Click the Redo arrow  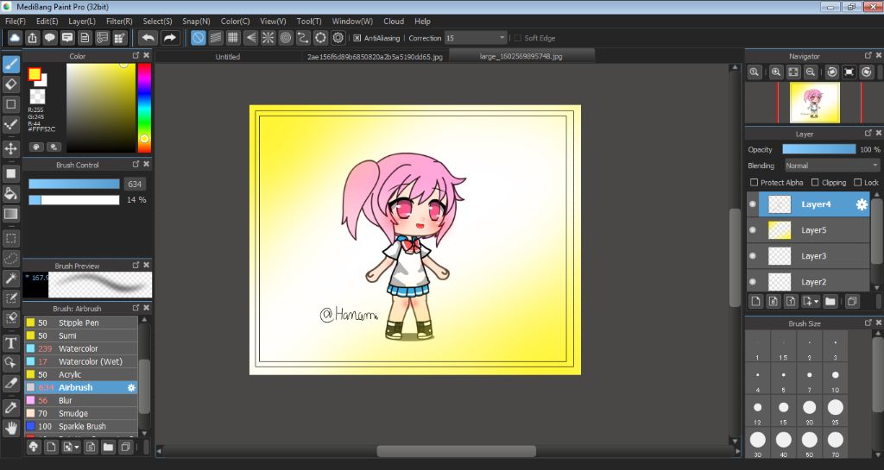point(169,38)
